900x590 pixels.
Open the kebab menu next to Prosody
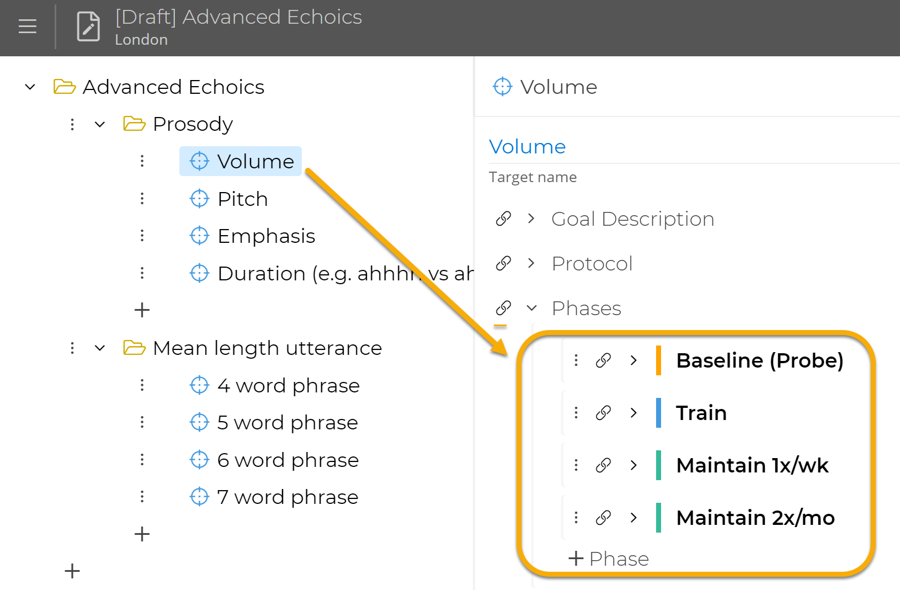click(x=72, y=124)
